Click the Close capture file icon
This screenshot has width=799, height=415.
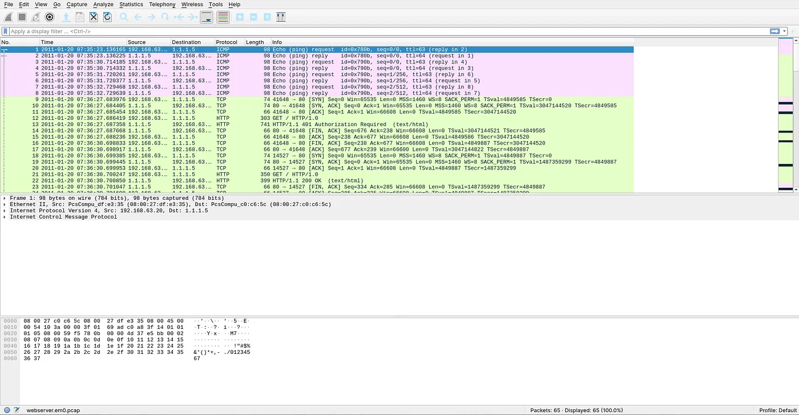(94, 17)
